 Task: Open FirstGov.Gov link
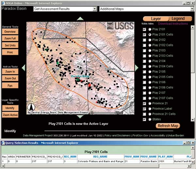(x=140, y=135)
